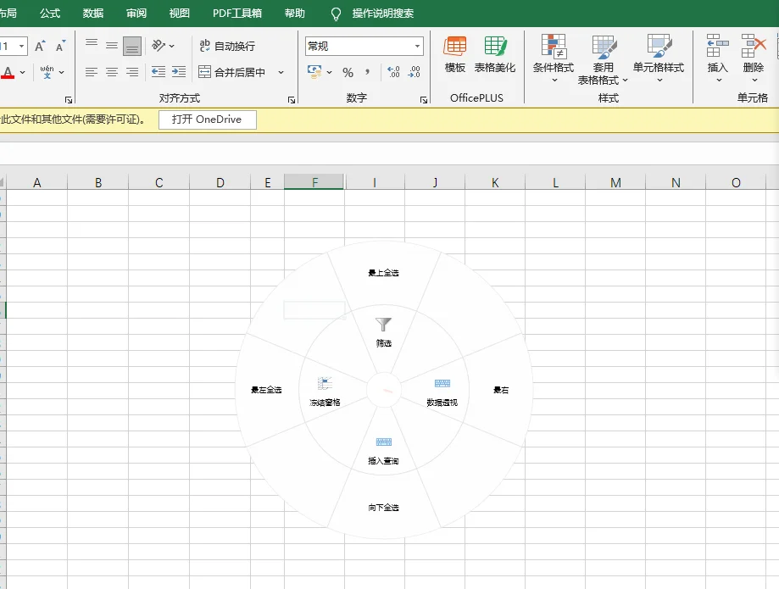Apply accounting number format

click(x=314, y=71)
